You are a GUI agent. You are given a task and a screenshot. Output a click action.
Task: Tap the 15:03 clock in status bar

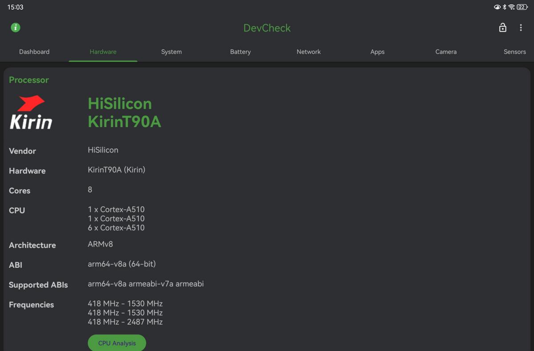pos(15,7)
